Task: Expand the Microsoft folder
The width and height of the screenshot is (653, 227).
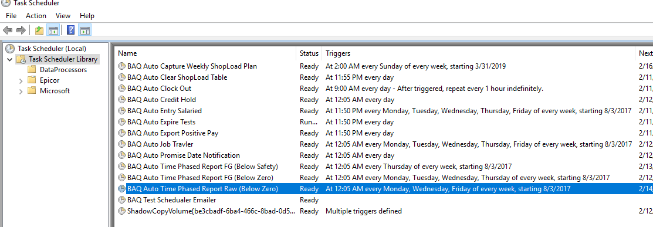Action: [21, 92]
